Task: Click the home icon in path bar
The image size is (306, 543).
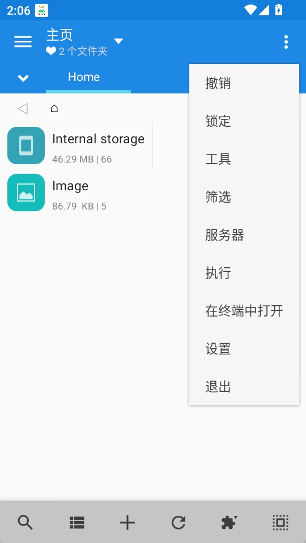Action: (54, 108)
